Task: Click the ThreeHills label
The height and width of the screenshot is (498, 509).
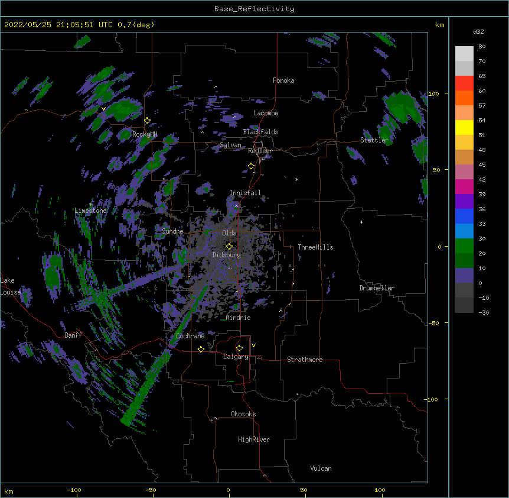Action: pyautogui.click(x=315, y=247)
